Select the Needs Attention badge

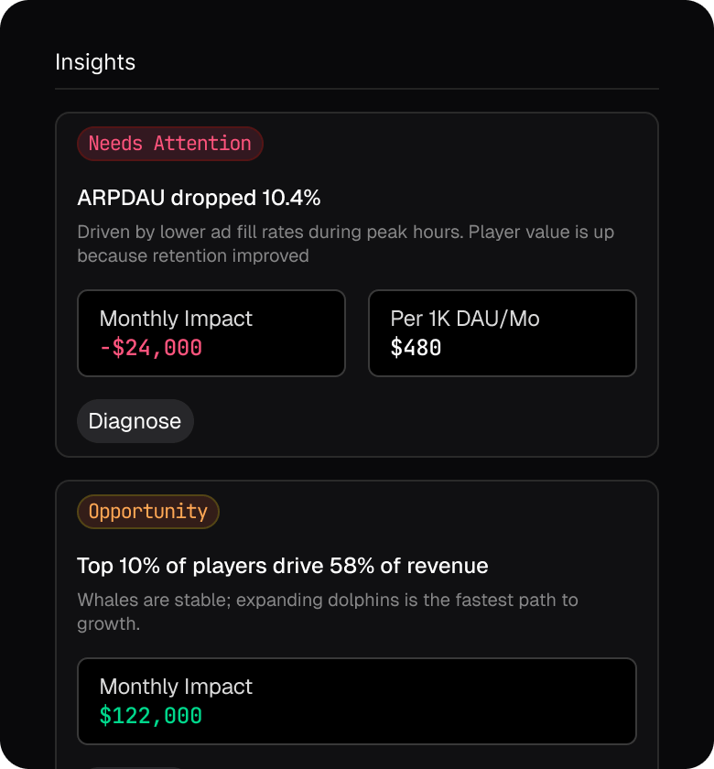tap(169, 144)
